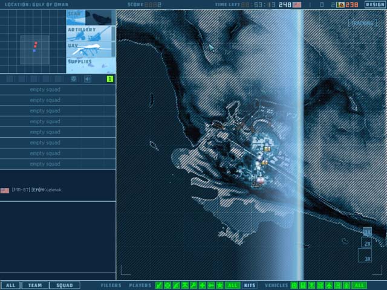Set map zoom to 2X
This screenshot has height=290, width=387.
(x=367, y=244)
